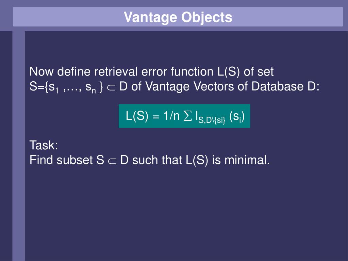Click the subset symbol after S={s1,…,sn}

111,87
